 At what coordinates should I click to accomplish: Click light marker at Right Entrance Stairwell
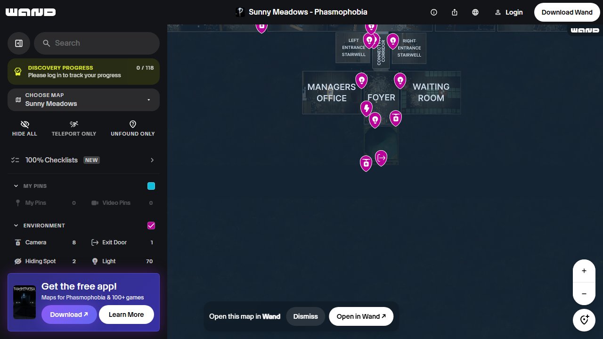pyautogui.click(x=393, y=41)
